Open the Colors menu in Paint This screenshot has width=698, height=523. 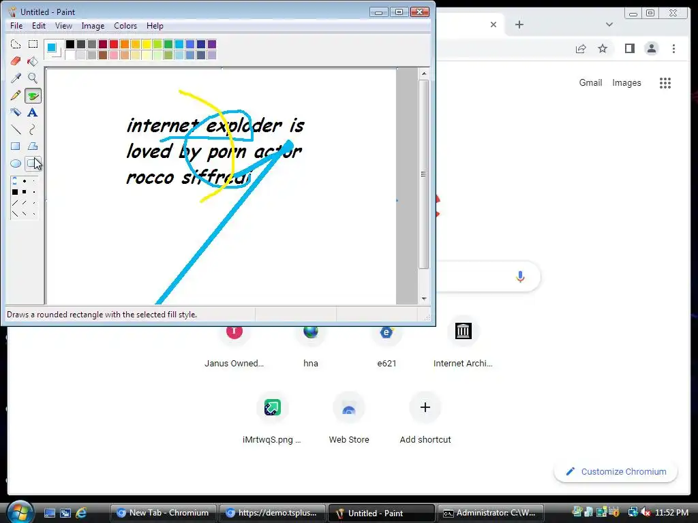[125, 26]
